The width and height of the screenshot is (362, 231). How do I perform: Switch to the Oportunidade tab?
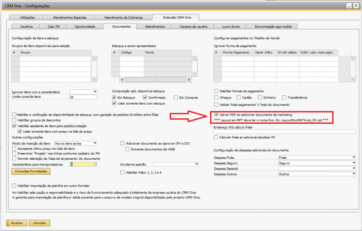pyautogui.click(x=84, y=26)
